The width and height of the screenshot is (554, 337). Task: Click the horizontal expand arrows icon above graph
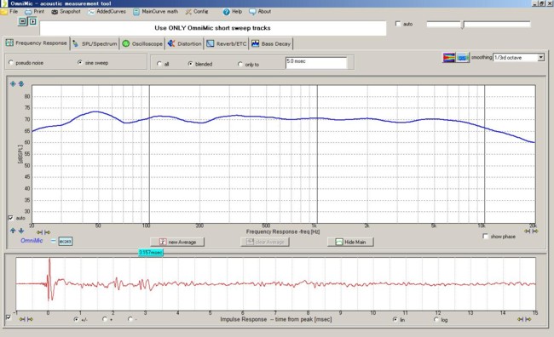pyautogui.click(x=13, y=83)
